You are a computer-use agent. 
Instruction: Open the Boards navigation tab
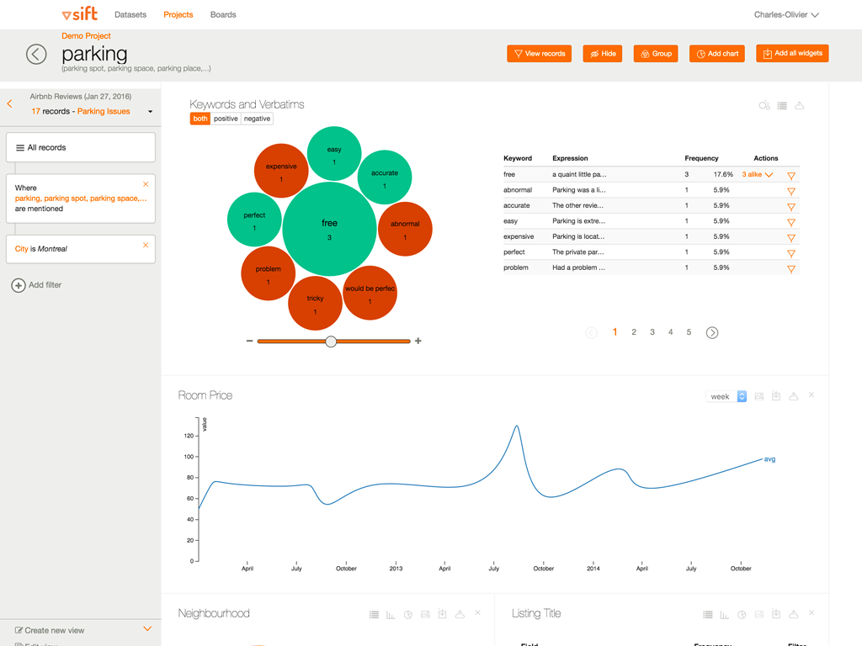coord(223,15)
